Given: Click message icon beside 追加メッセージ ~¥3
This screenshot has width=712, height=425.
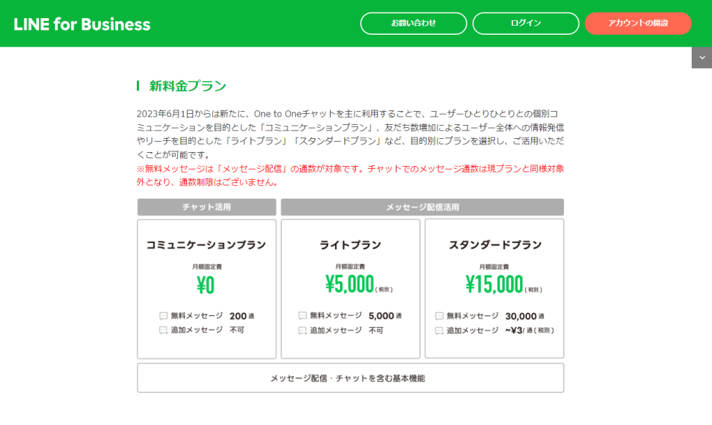Looking at the screenshot, I should (439, 331).
